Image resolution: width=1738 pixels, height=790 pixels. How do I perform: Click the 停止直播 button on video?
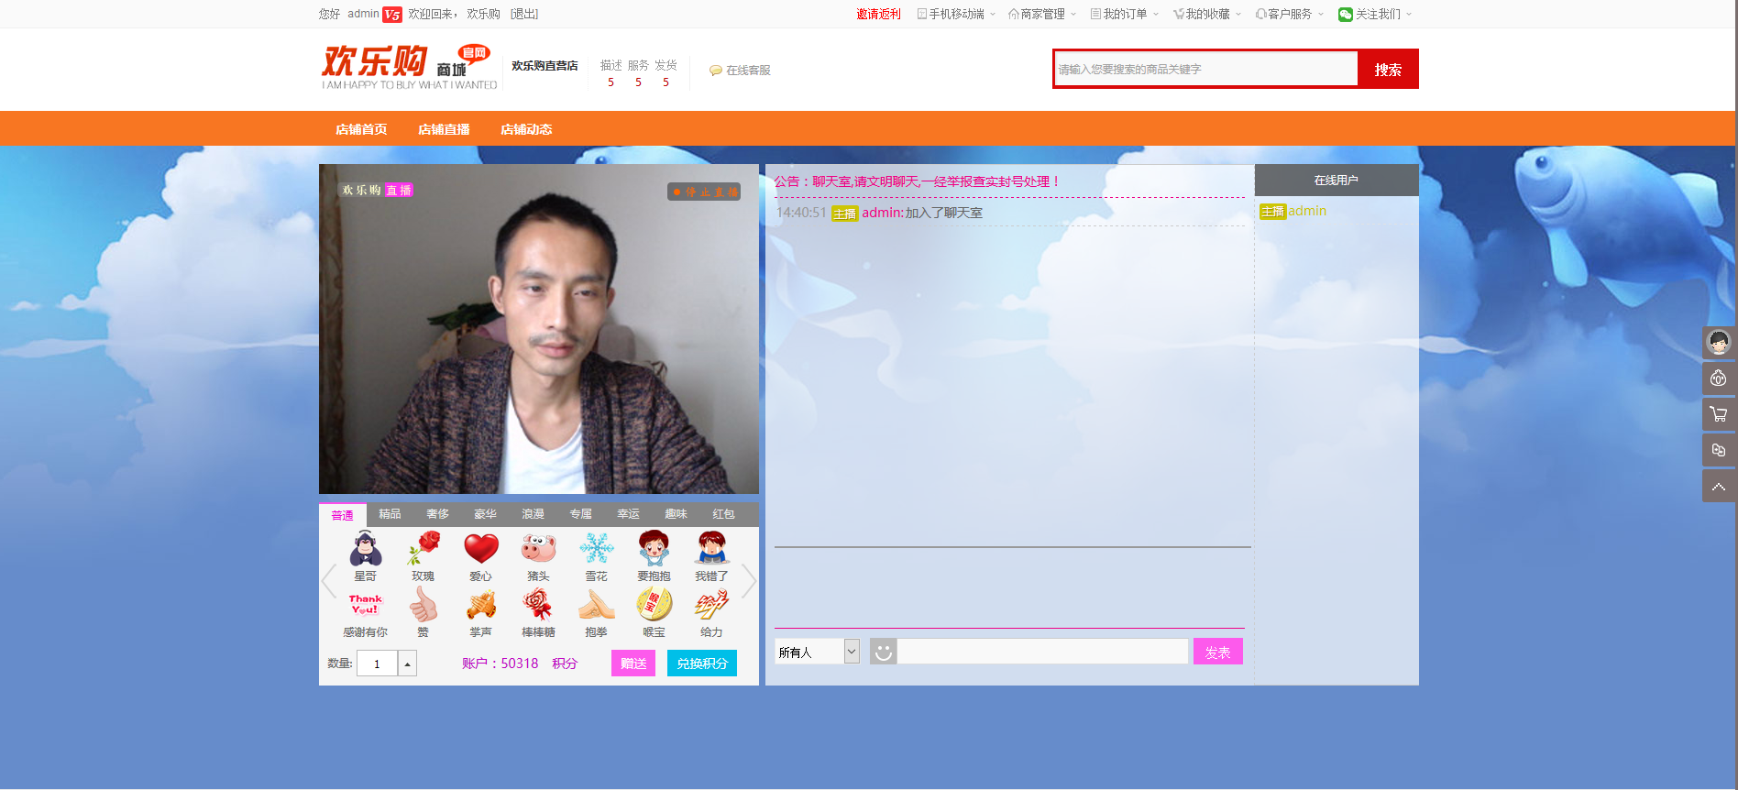(x=704, y=192)
